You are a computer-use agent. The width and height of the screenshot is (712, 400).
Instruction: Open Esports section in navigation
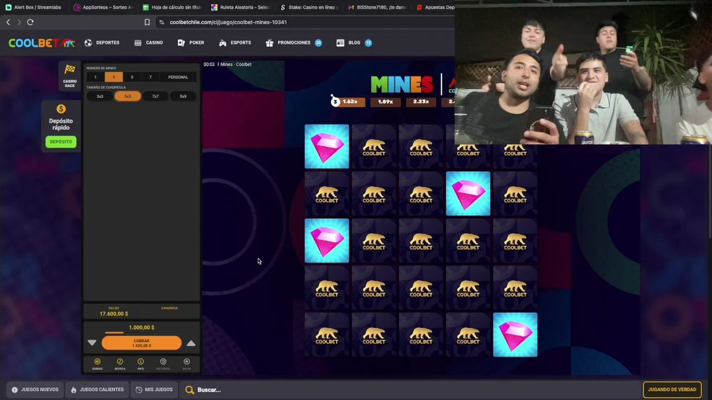pyautogui.click(x=235, y=43)
